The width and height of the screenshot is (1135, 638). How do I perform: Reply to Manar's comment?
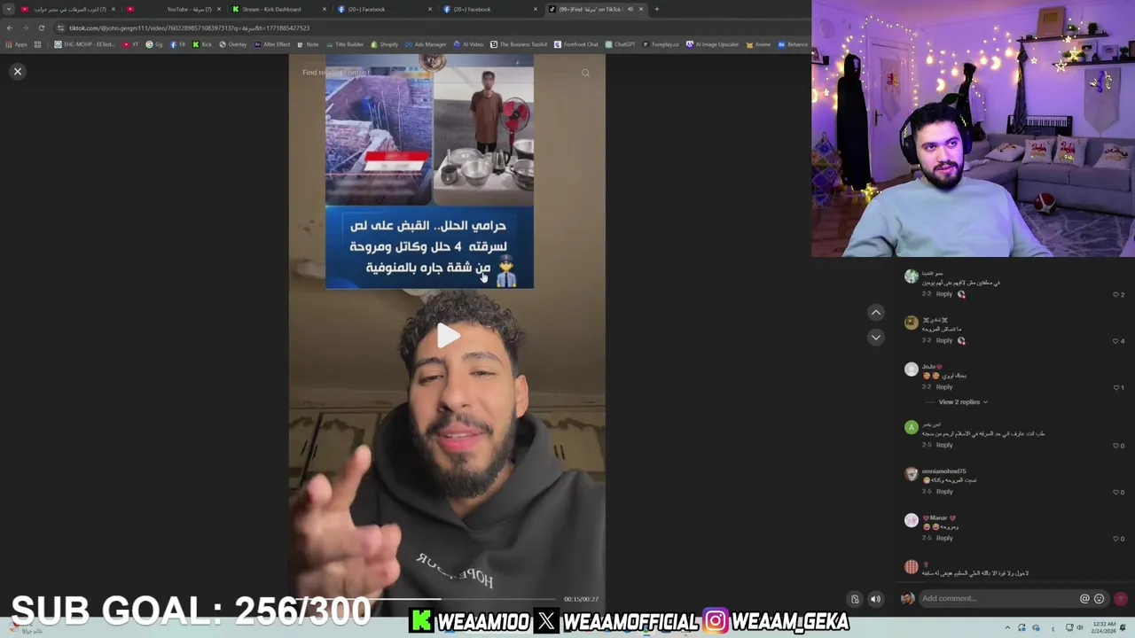coord(944,538)
